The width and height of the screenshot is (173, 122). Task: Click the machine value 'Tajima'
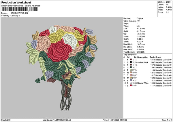140,18
